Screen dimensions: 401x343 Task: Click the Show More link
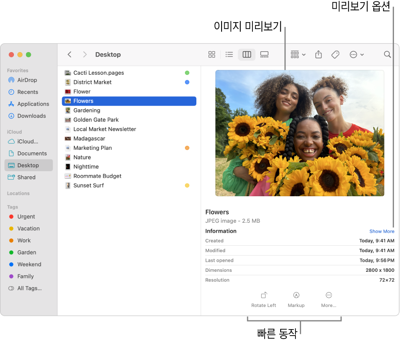[381, 231]
